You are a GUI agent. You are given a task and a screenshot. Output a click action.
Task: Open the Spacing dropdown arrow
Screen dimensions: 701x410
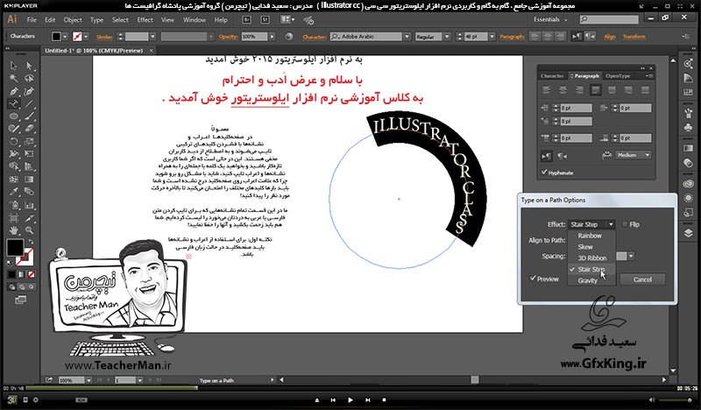click(631, 256)
